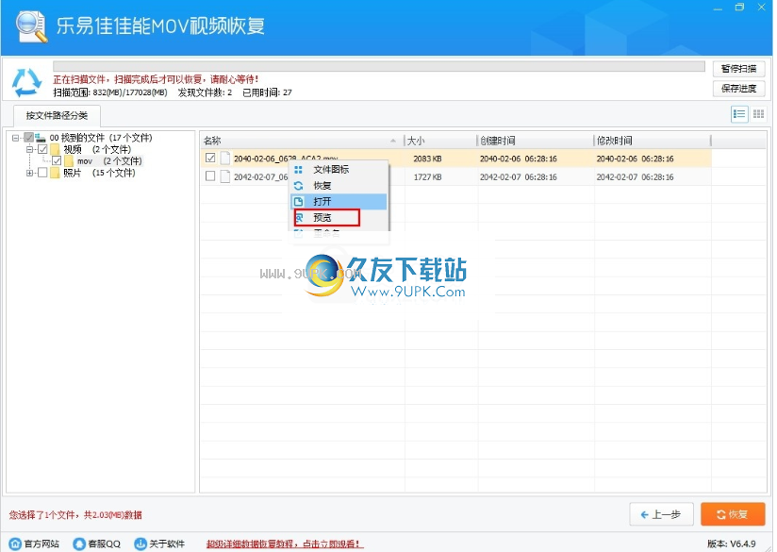Click the magnifier app logo icon
Viewport: 777px width, 552px height.
31,26
